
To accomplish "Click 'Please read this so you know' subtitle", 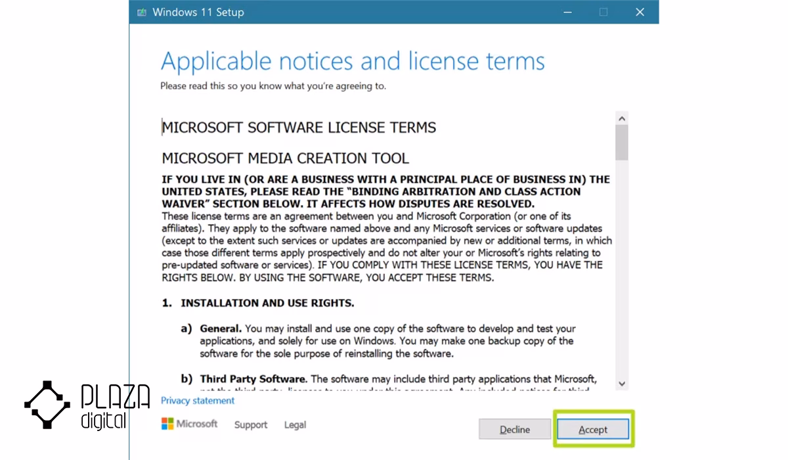I will pyautogui.click(x=274, y=86).
